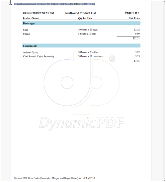Click 'Chef Anton's Cajun Seasoning' product name
Image resolution: width=166 pixels, height=182 pixels.
[39, 56]
